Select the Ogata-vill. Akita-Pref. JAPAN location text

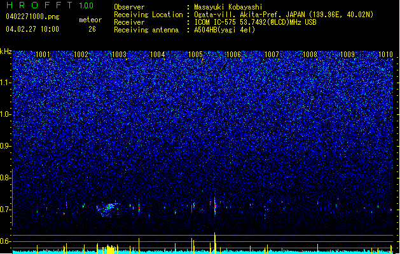tap(284, 15)
